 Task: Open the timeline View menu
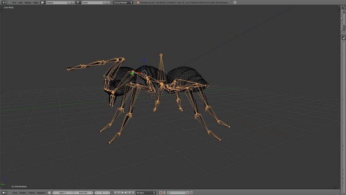point(15,193)
